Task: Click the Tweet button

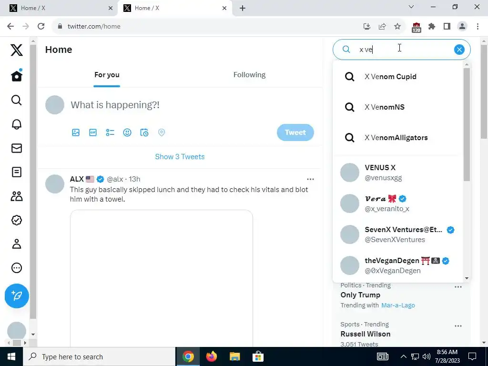Action: (295, 132)
